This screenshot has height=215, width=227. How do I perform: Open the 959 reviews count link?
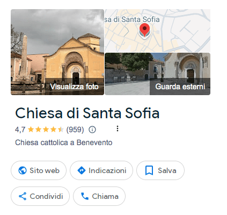[x=75, y=130]
